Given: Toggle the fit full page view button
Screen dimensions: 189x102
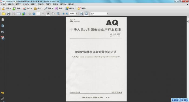Looking at the screenshot, I should 86,14.
